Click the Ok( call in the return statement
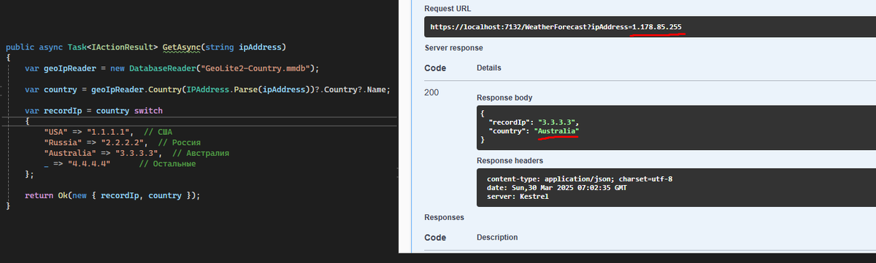 point(66,196)
